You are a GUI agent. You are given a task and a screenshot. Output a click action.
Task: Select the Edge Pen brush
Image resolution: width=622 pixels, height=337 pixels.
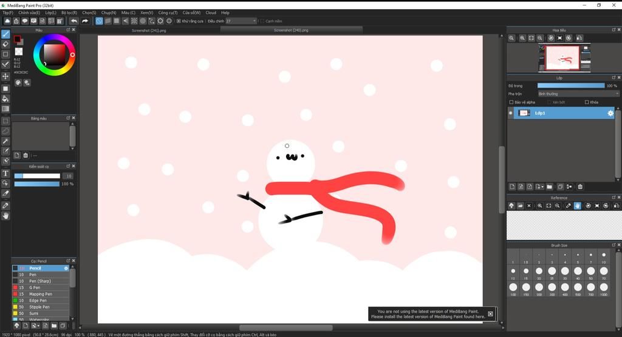(x=41, y=301)
